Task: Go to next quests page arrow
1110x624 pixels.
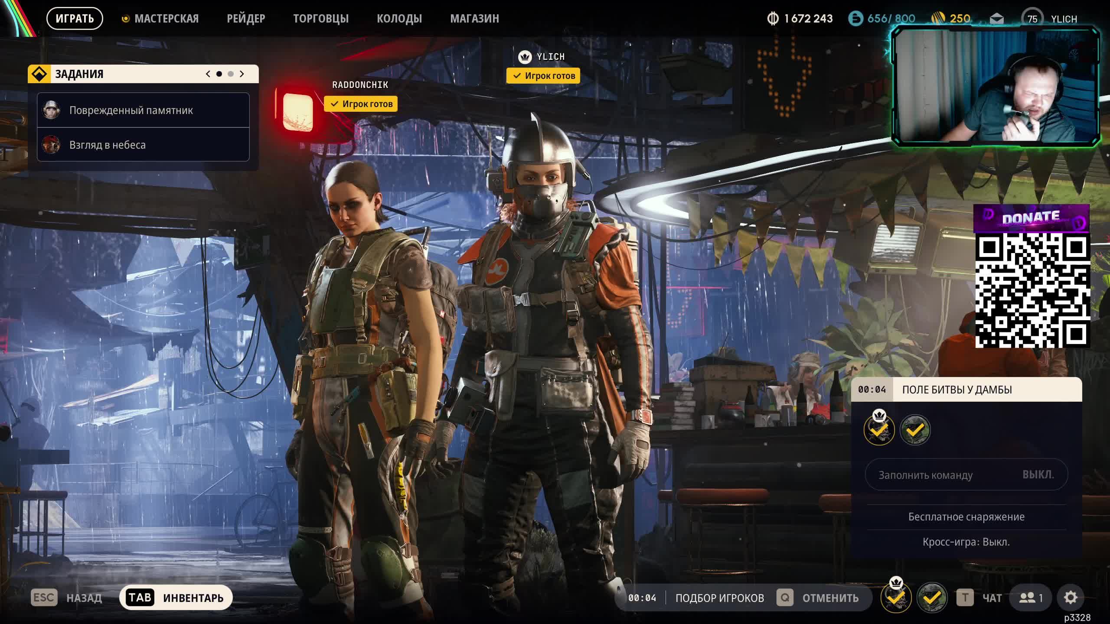Action: [x=242, y=74]
